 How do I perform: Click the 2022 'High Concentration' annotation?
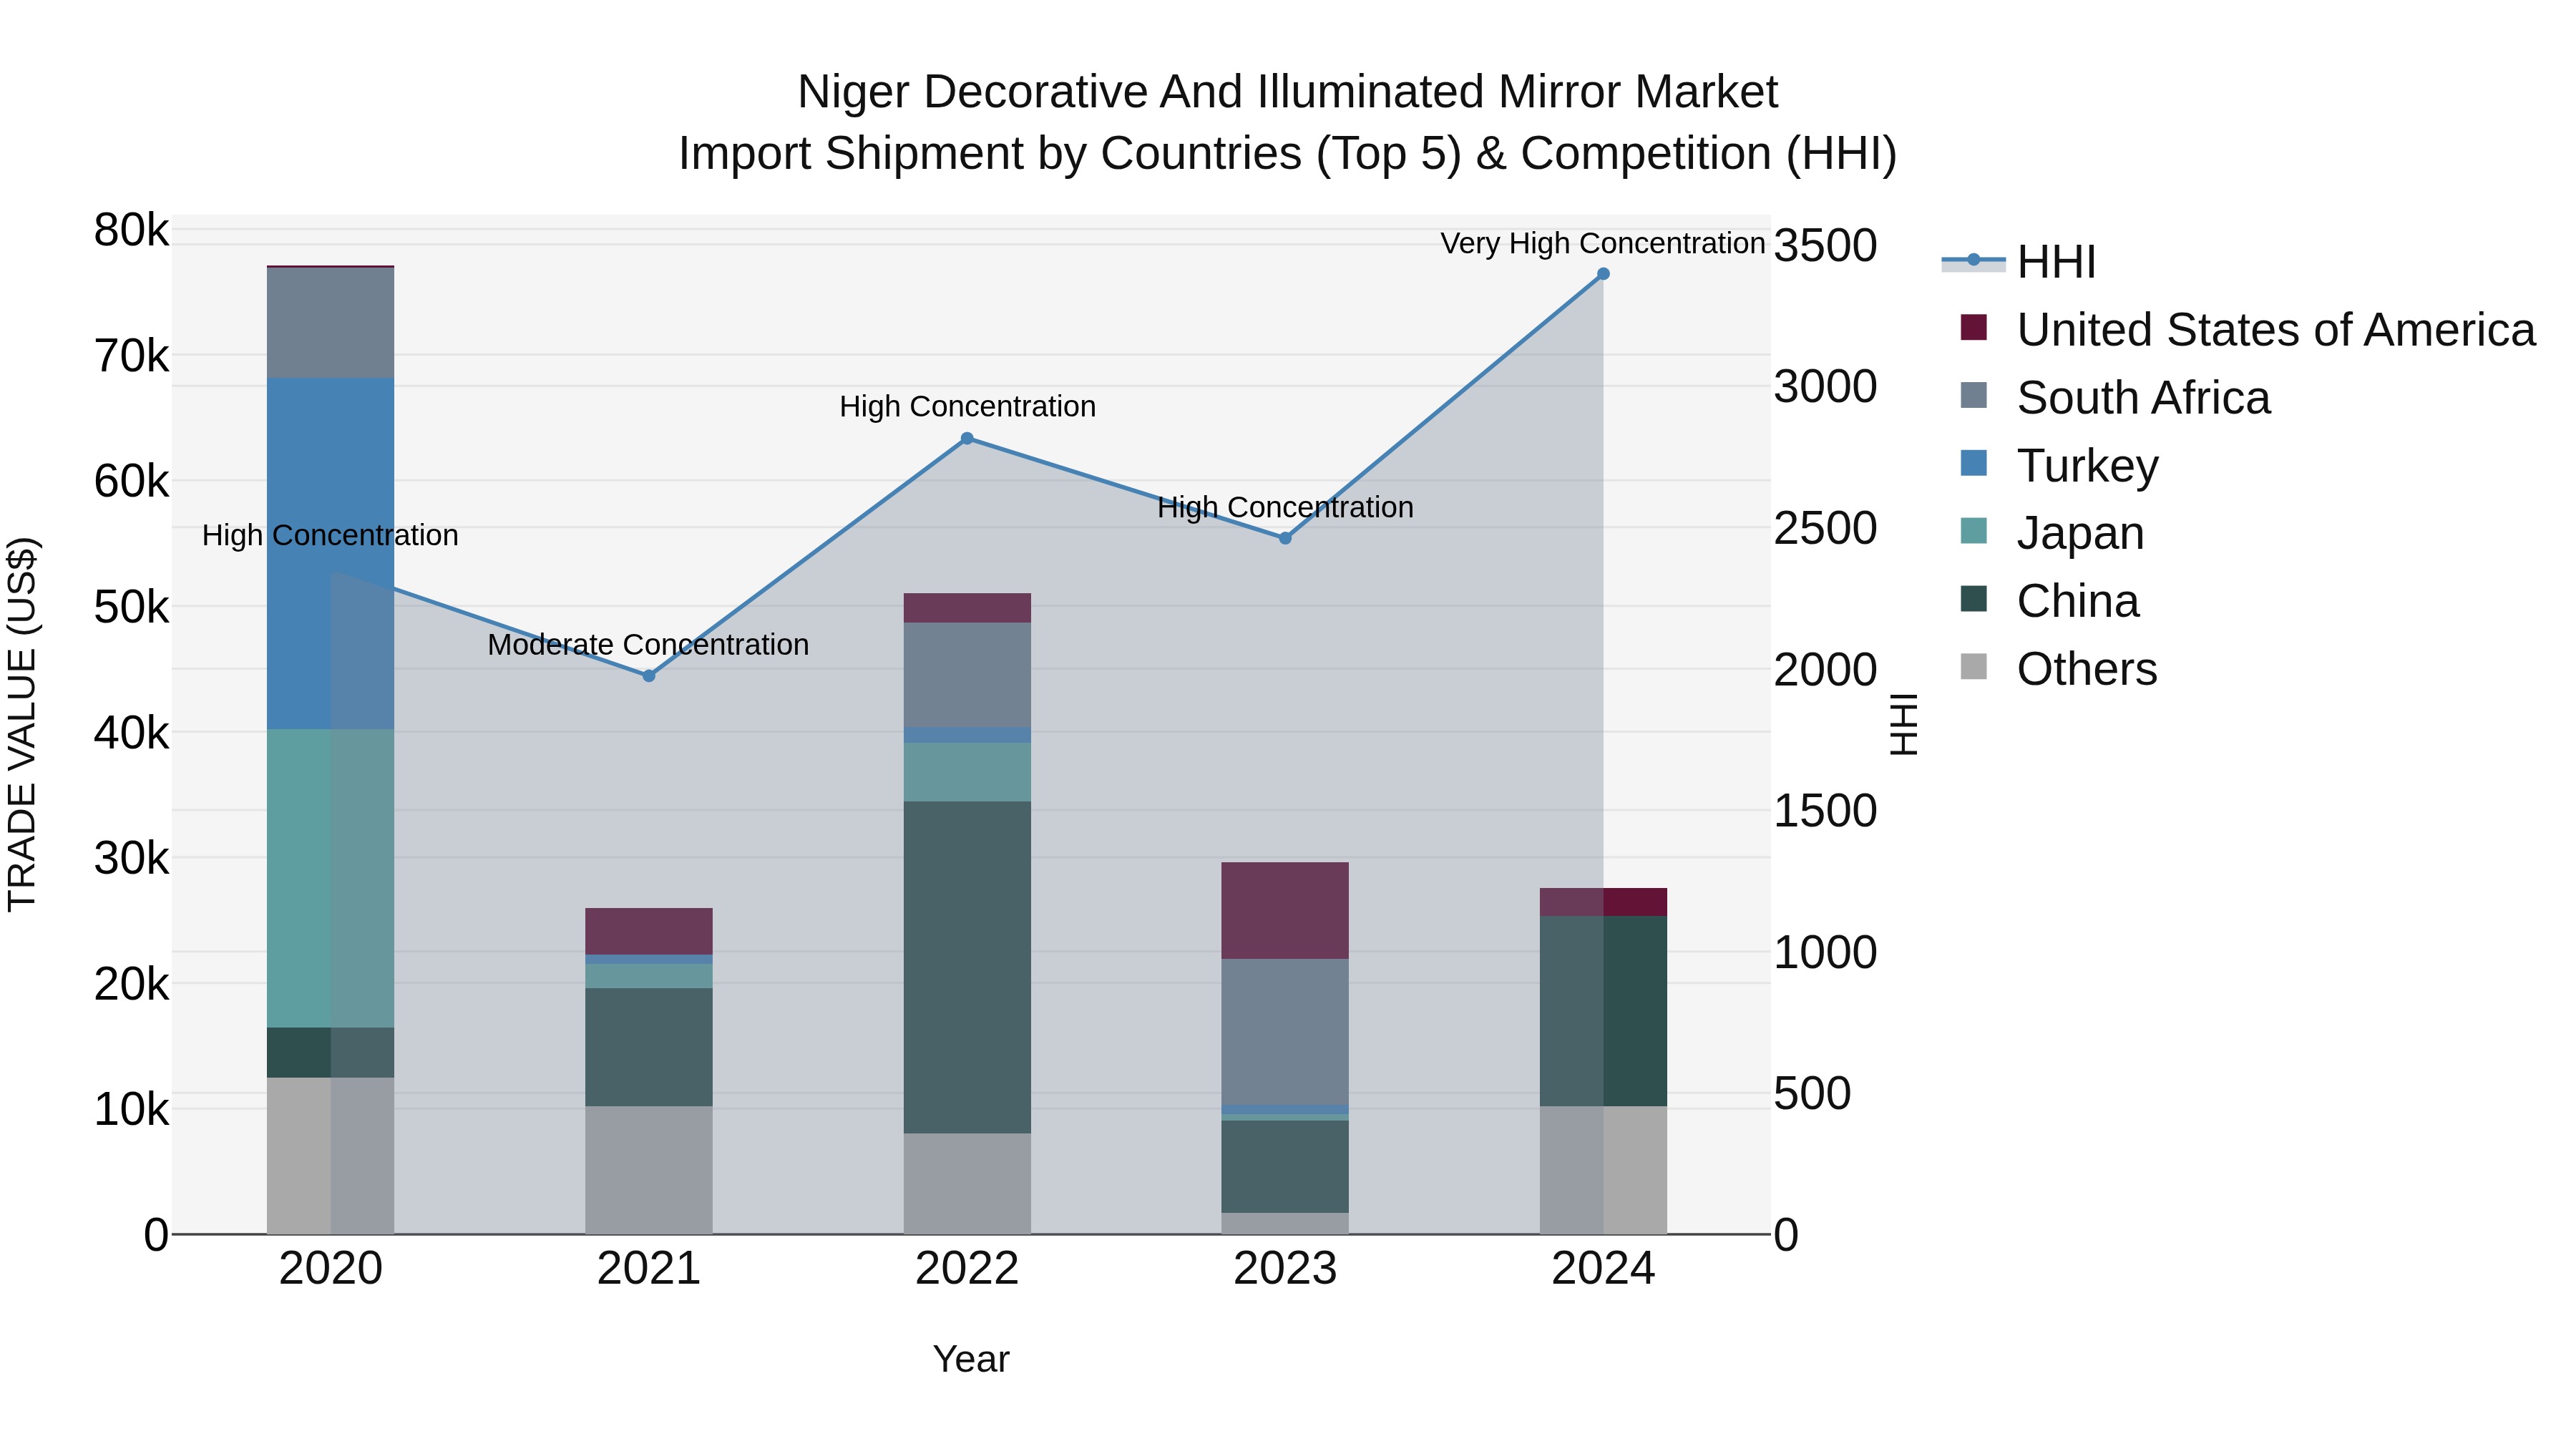pos(967,407)
